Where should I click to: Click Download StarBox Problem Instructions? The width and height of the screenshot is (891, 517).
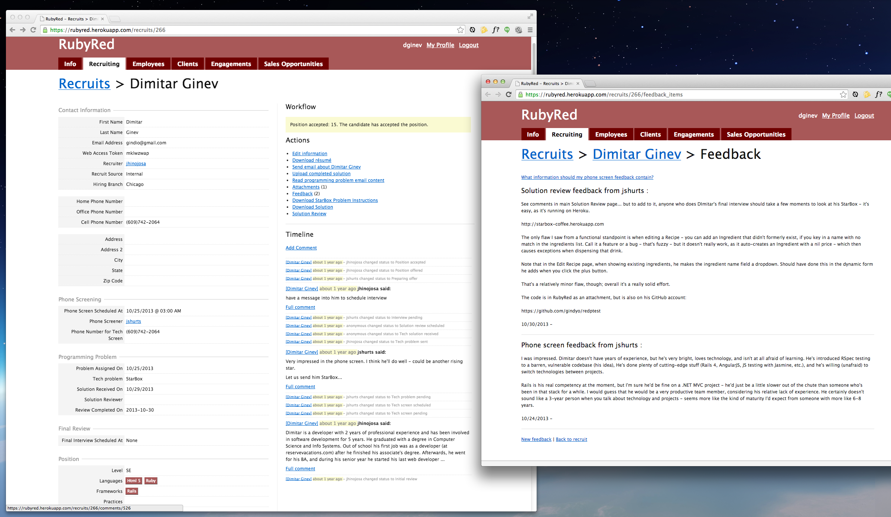335,200
